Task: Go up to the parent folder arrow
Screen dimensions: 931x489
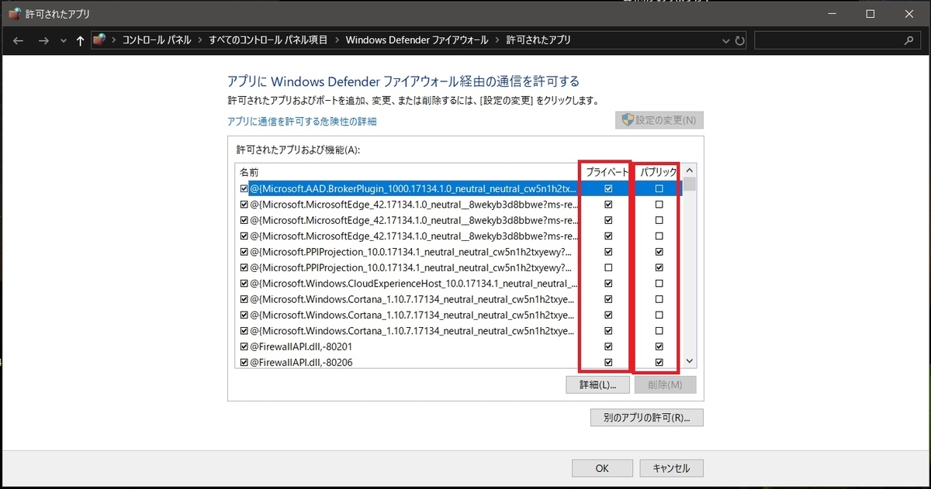Action: (80, 40)
